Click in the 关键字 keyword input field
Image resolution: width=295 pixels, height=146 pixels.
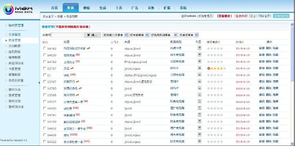67,35
